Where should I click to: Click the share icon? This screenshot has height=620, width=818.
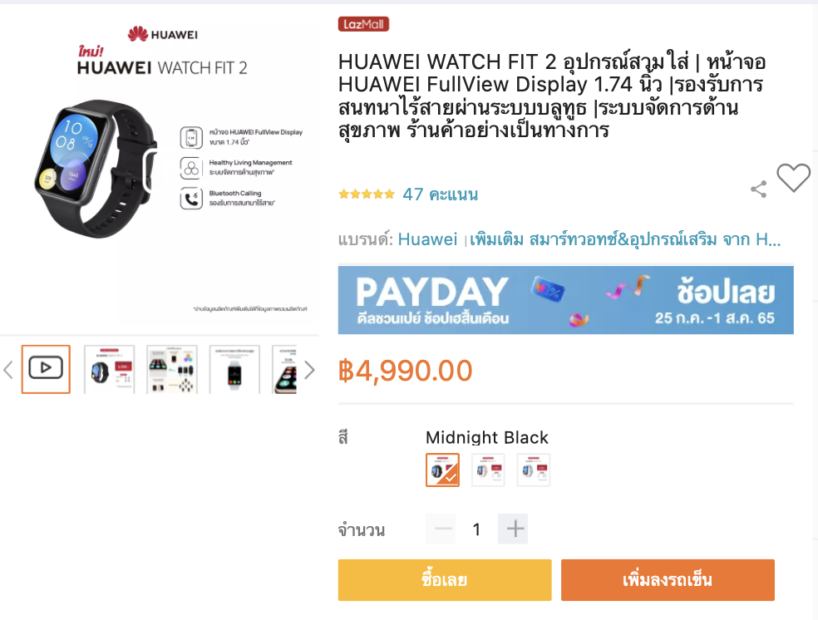tap(758, 189)
